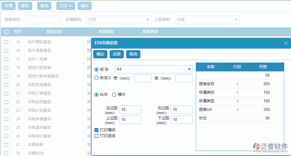Cancel with the 取消 button

point(133,54)
